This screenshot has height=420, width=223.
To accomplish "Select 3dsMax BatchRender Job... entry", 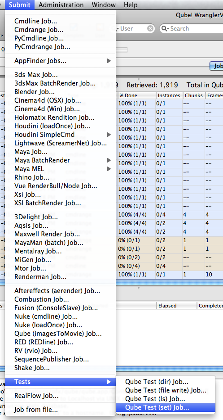I will tap(61, 83).
